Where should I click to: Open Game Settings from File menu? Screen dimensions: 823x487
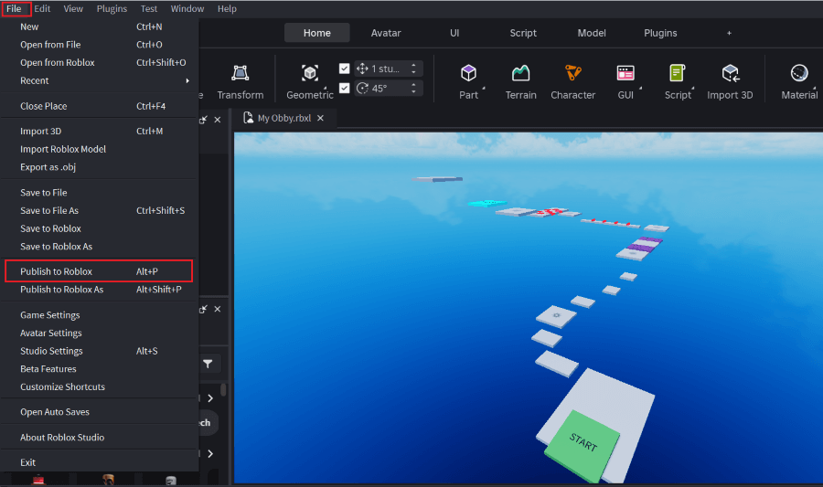50,315
